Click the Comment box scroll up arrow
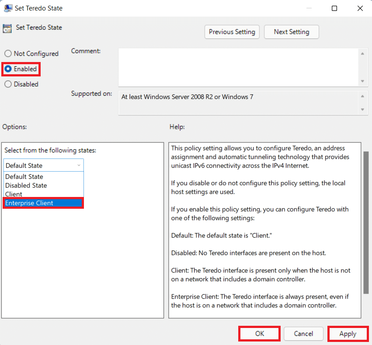The width and height of the screenshot is (372, 345). [x=362, y=54]
